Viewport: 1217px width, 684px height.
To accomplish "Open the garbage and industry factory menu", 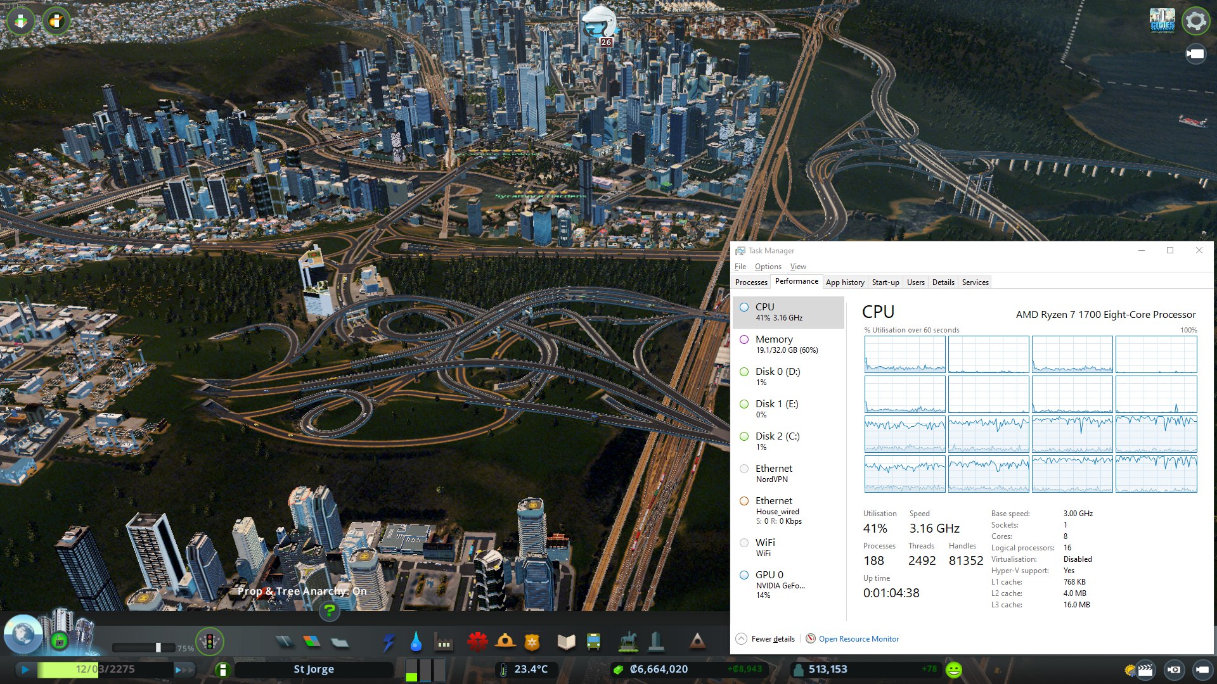I will tap(444, 642).
